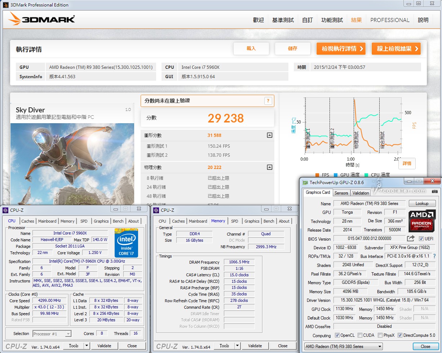The image size is (442, 353).
Task: Click the green CPU 溫度 legend swatch
Action: pyautogui.click(x=366, y=175)
